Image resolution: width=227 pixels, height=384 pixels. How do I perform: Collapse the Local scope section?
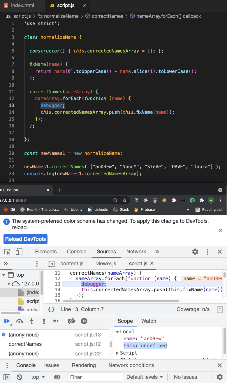click(117, 332)
